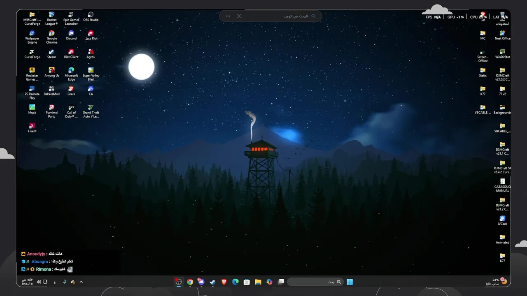Viewport: 527px width, 296px height.
Task: Open Wallpaper Engine desktop icon
Action: (x=32, y=37)
